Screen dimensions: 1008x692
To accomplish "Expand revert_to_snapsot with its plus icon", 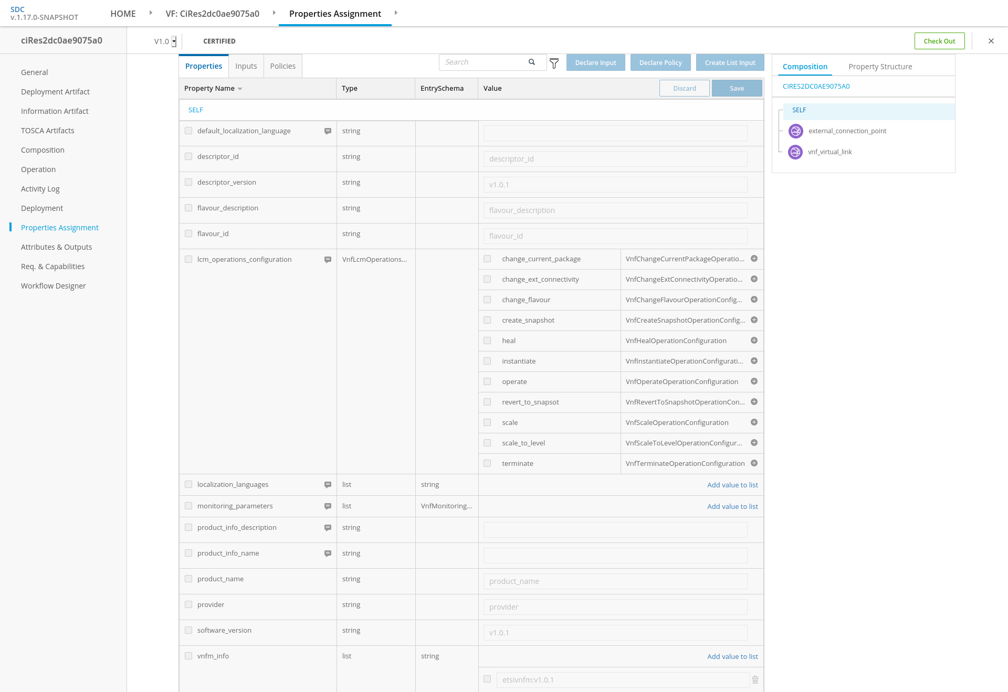I will [754, 402].
